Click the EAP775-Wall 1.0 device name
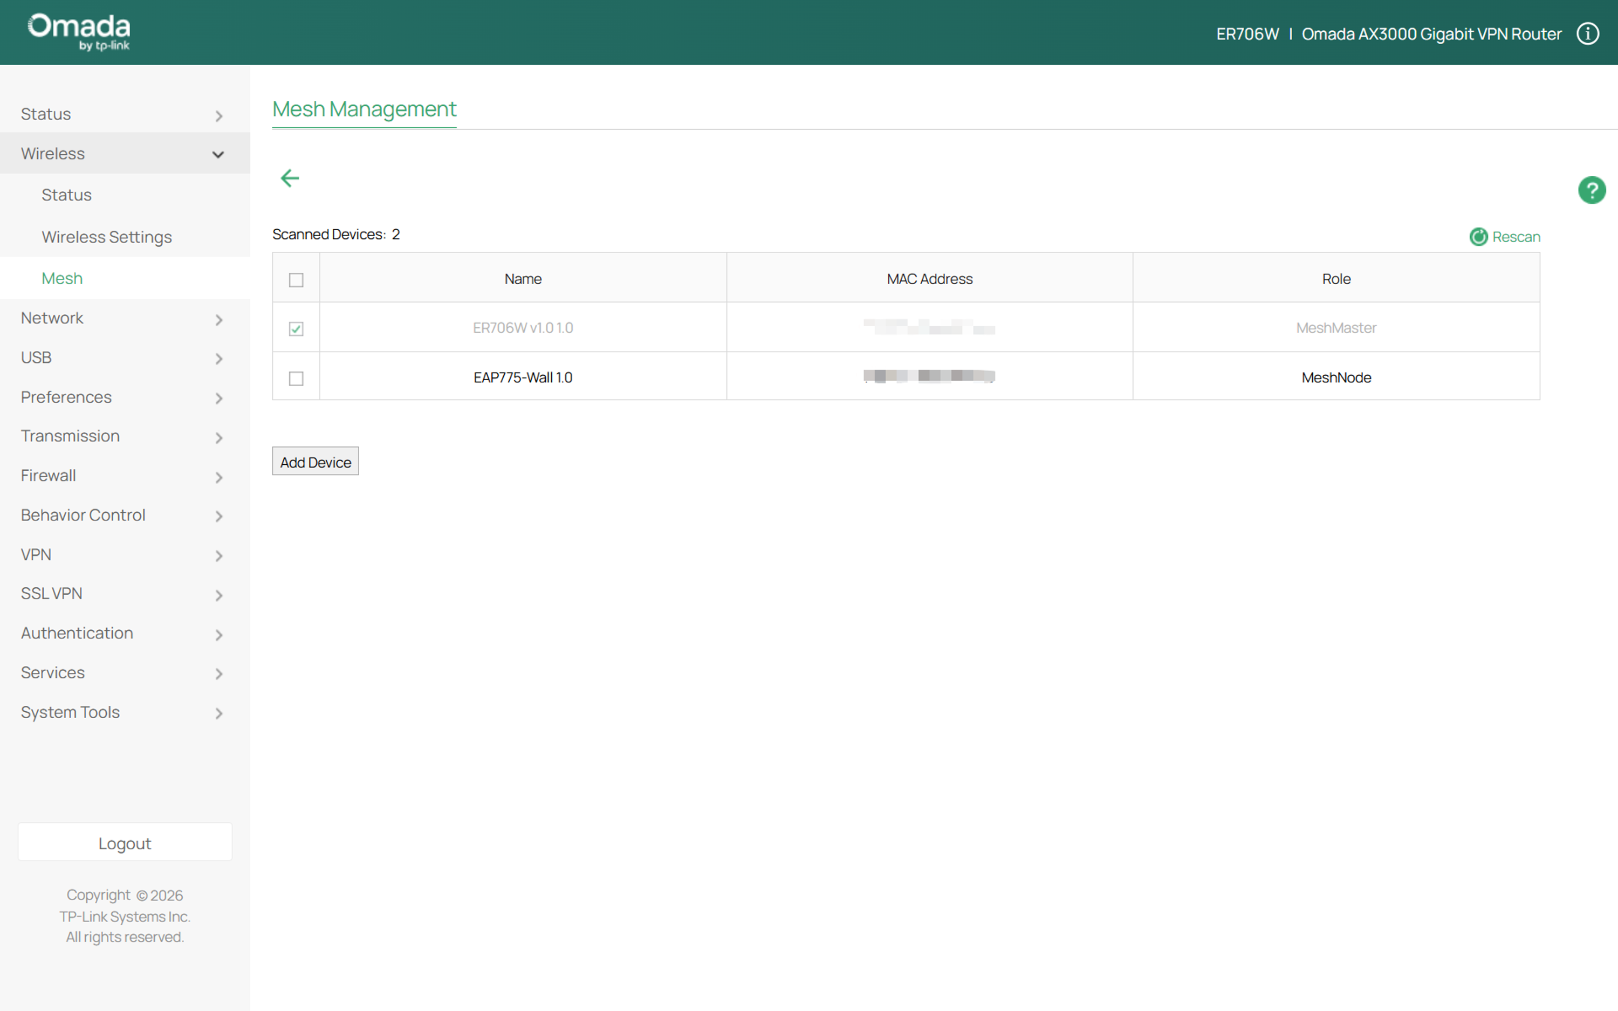Viewport: 1618px width, 1011px height. pyautogui.click(x=523, y=377)
